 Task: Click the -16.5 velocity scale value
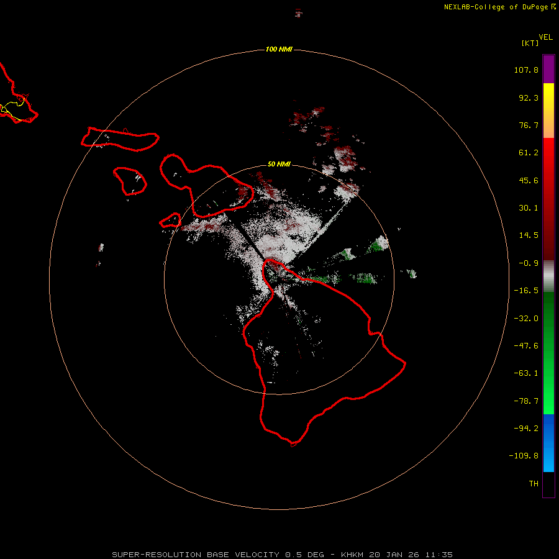(526, 291)
